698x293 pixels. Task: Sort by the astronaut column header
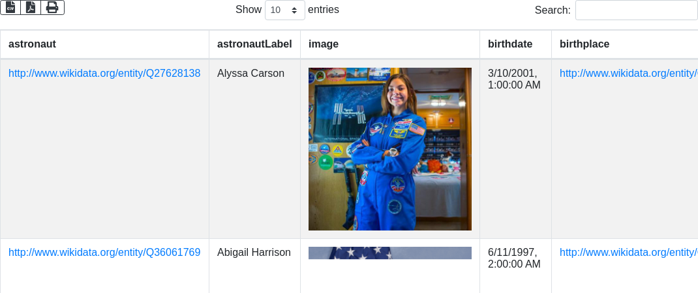(32, 44)
